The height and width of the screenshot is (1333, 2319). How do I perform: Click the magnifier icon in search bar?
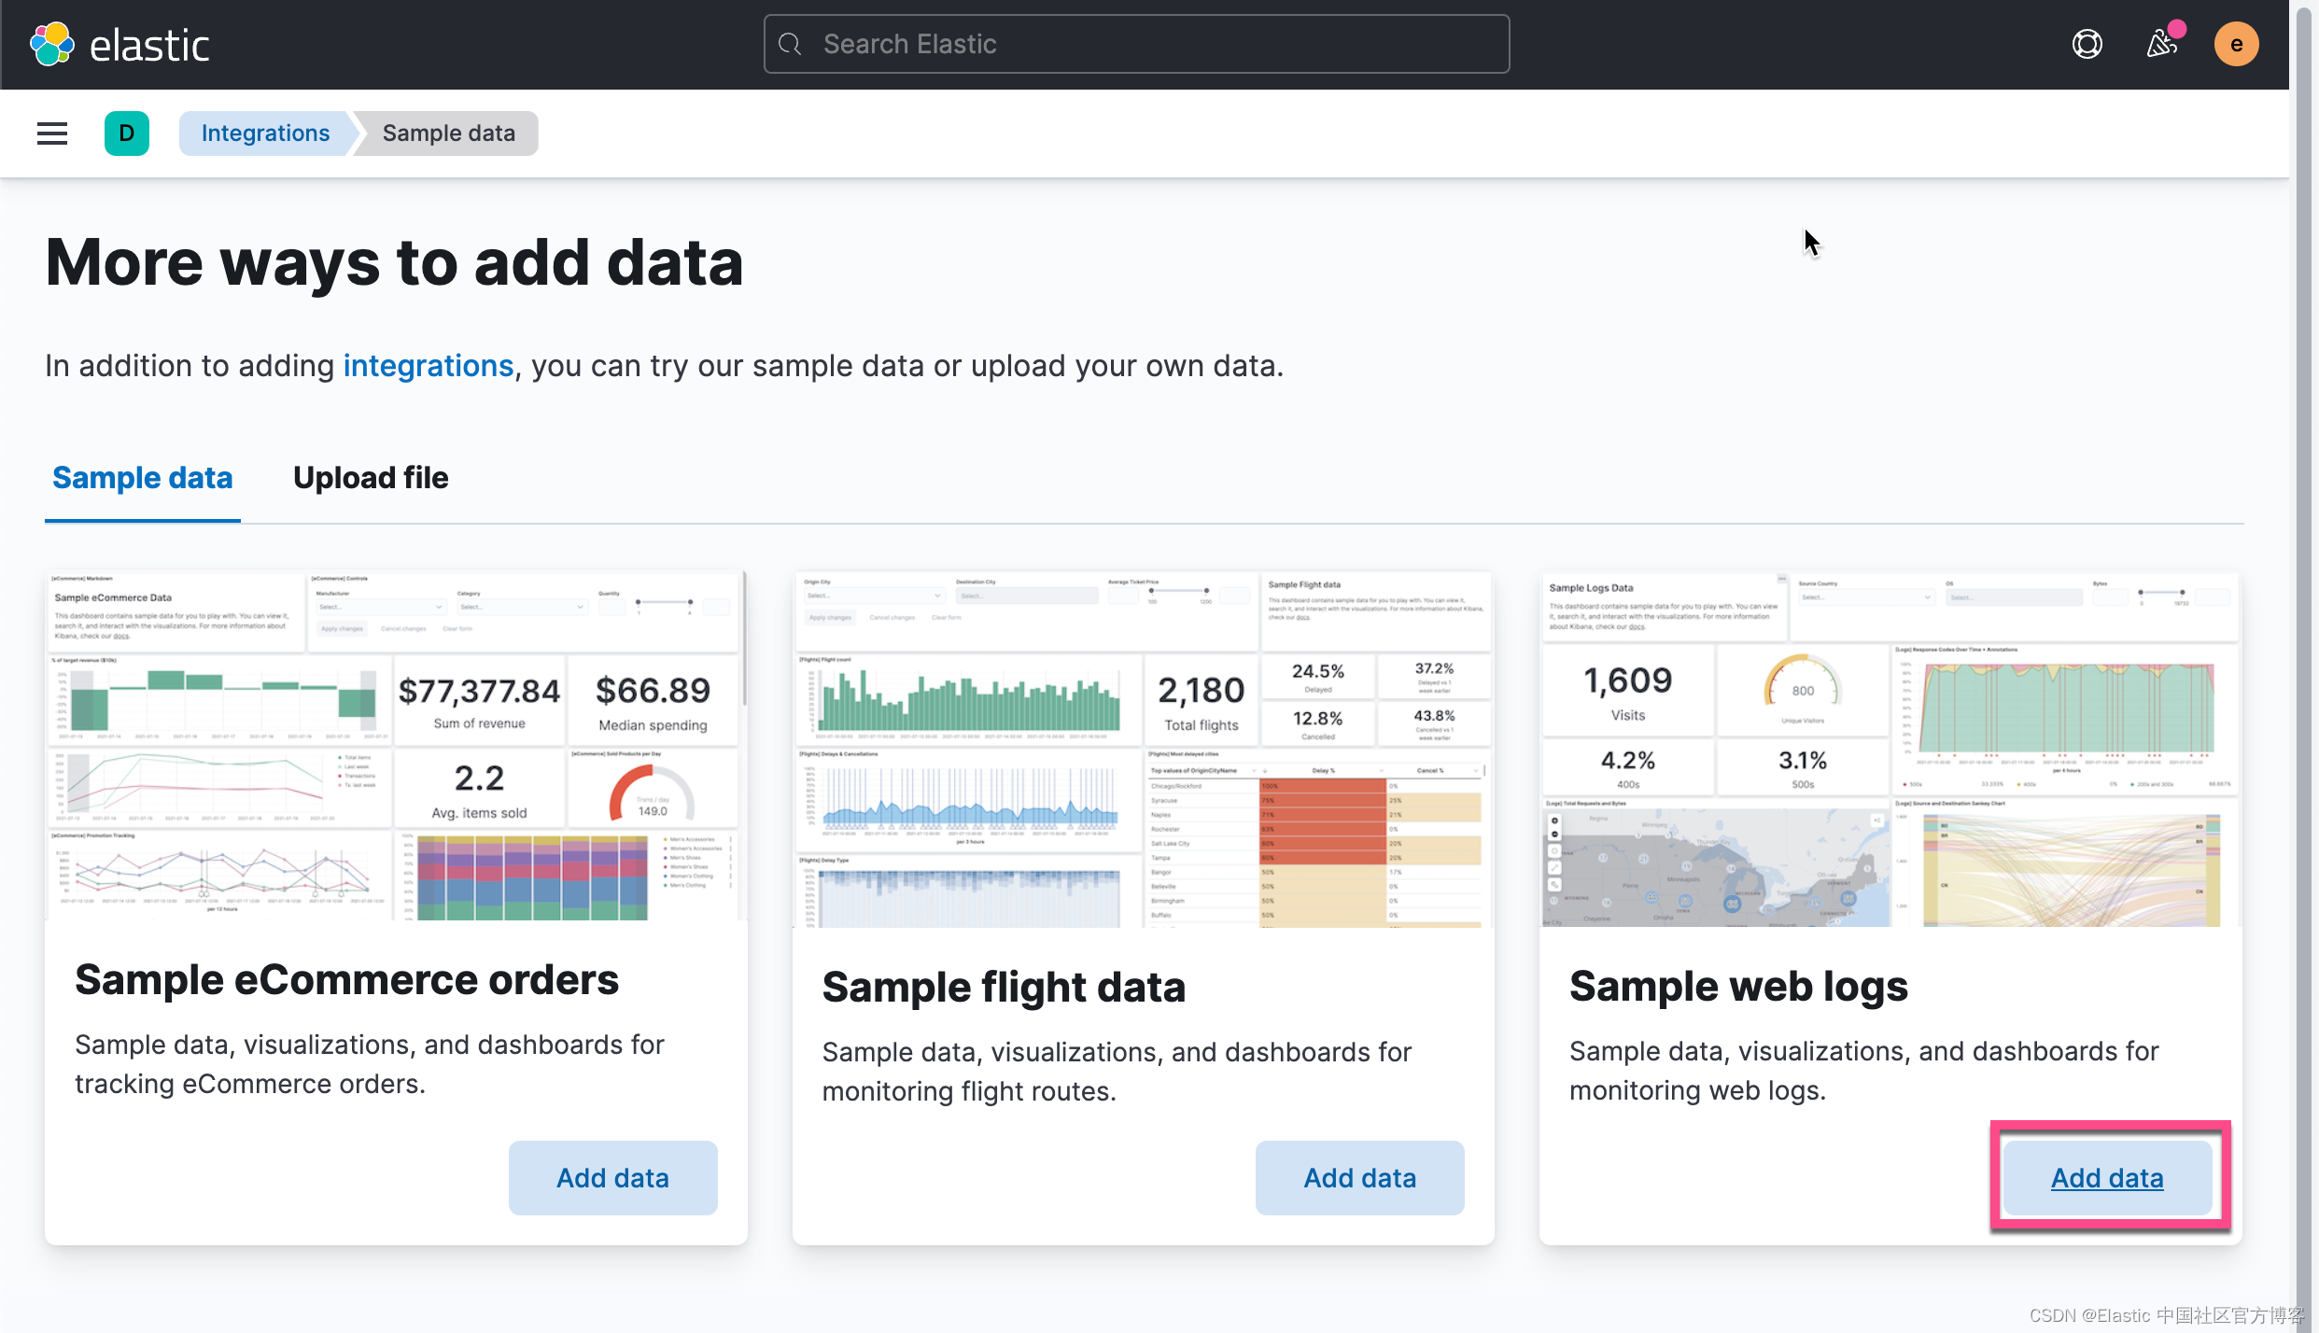(790, 44)
